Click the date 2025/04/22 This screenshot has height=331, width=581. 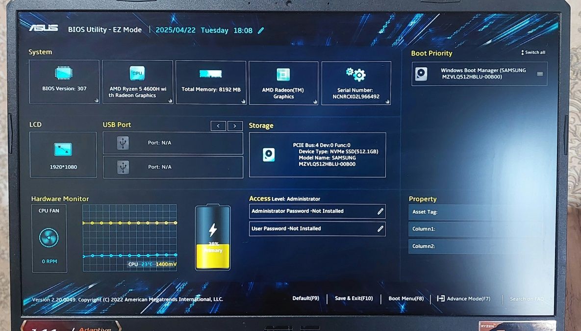click(176, 30)
